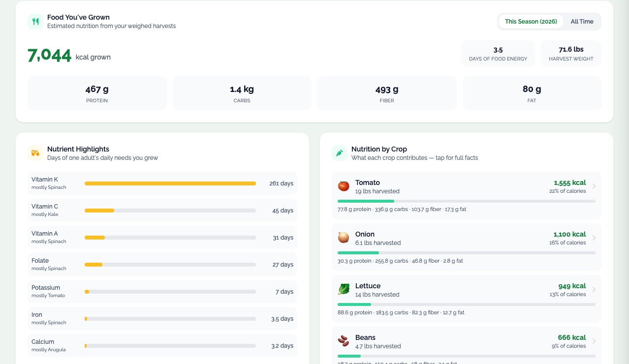Open the Carbs 1.4 kg stat card
The image size is (629, 364).
[x=242, y=93]
